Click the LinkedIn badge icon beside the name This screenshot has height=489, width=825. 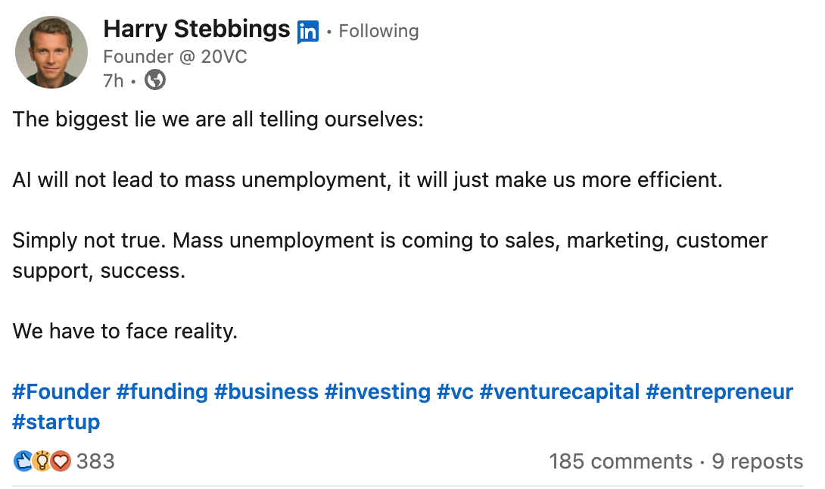(x=308, y=32)
